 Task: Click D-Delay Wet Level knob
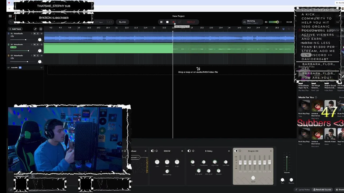[209, 171]
